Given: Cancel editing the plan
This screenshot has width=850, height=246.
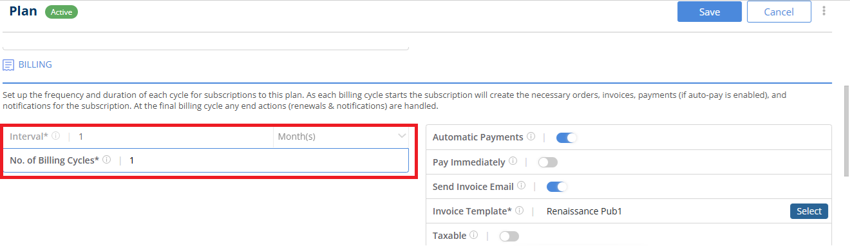Looking at the screenshot, I should click(779, 12).
